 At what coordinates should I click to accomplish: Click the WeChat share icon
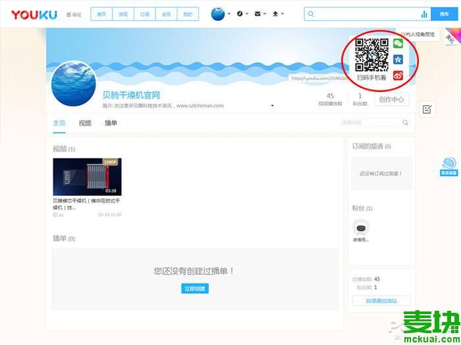398,44
